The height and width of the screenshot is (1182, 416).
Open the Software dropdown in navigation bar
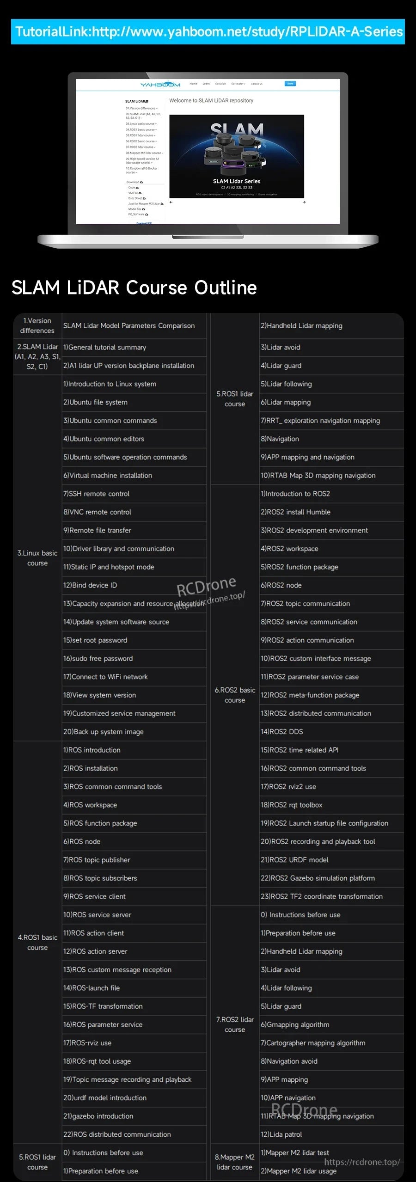point(238,84)
